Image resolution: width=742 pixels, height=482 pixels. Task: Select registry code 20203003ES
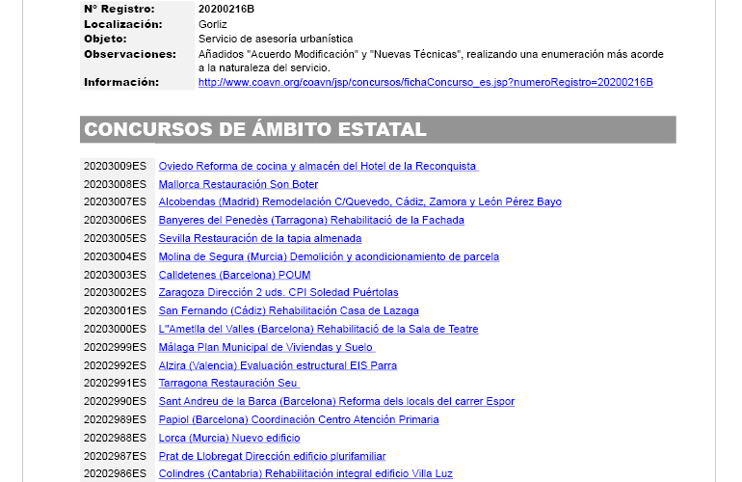(x=115, y=275)
